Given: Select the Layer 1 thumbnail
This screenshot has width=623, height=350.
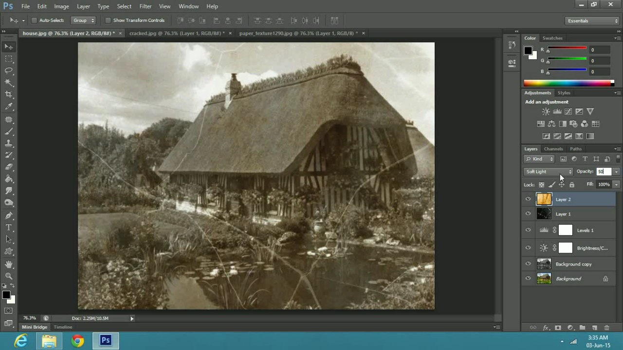Looking at the screenshot, I should (544, 213).
